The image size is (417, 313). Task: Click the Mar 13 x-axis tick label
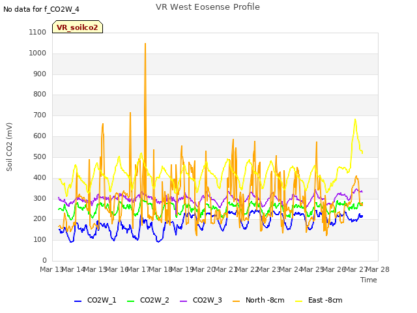click(x=51, y=269)
